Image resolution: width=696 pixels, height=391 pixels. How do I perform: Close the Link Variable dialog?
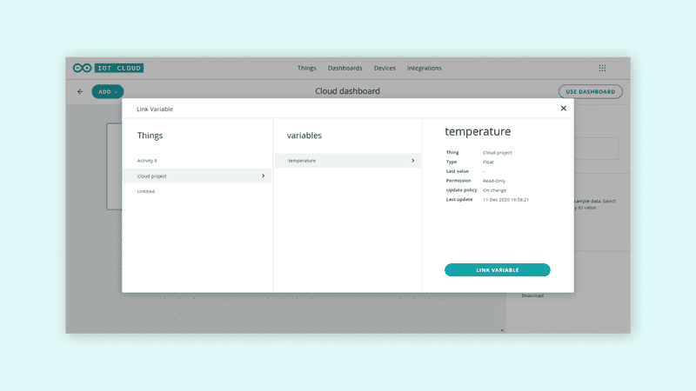[563, 108]
